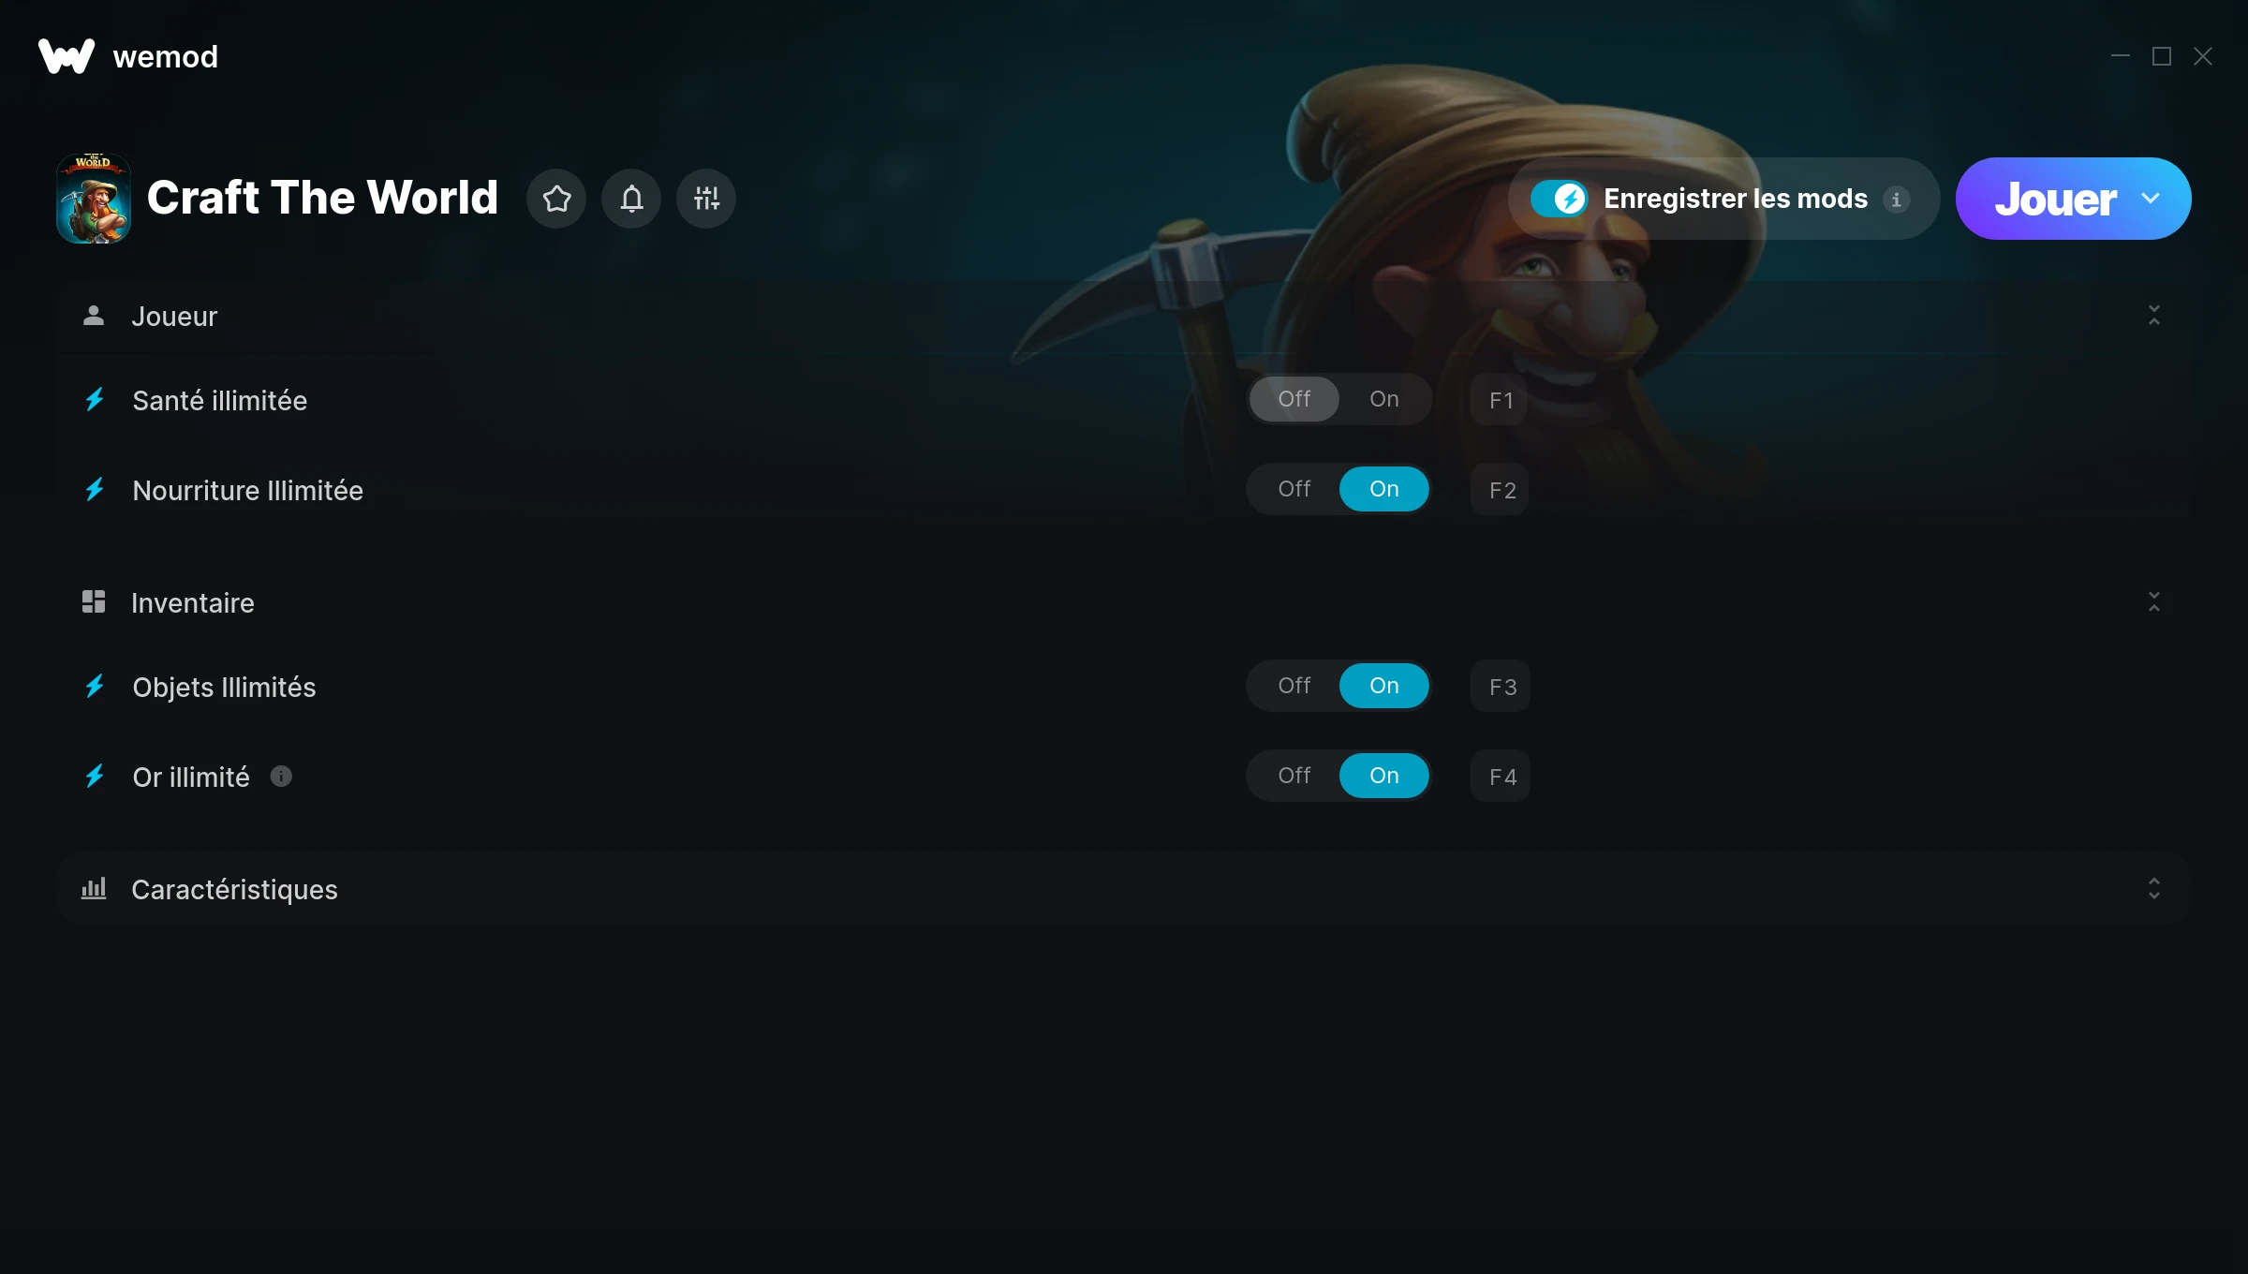Click the Craft The World game thumbnail

[94, 199]
